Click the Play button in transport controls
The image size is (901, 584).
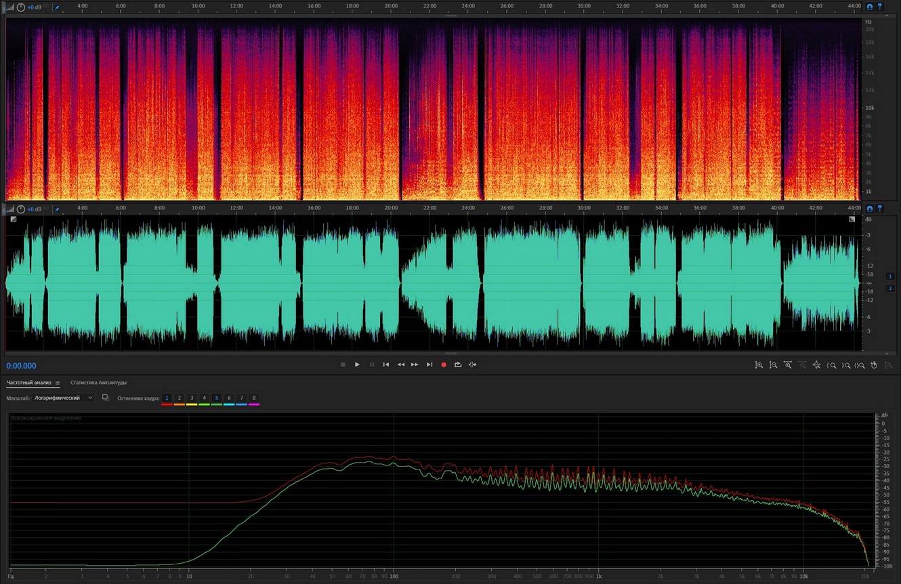(357, 364)
